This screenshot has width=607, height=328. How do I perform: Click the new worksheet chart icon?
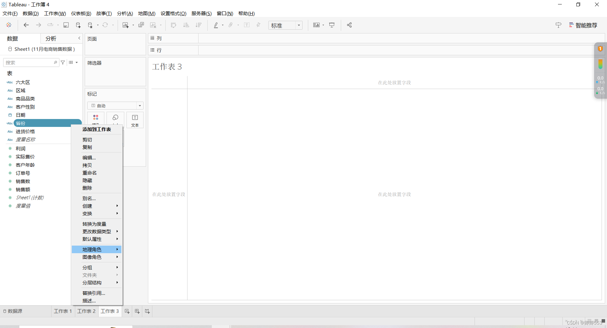pos(126,25)
